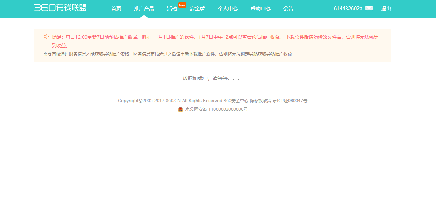Click the orange New badge
Image resolution: width=436 pixels, height=215 pixels.
(x=182, y=5)
